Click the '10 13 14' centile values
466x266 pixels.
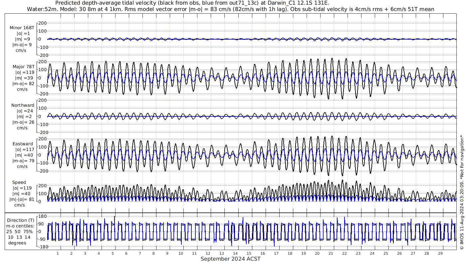coord(19,237)
